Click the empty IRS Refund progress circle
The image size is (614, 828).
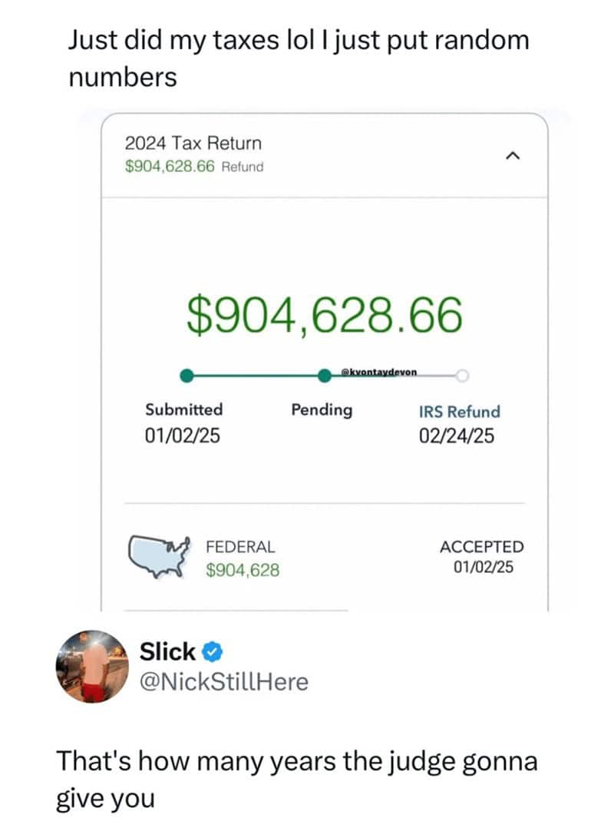coord(461,376)
